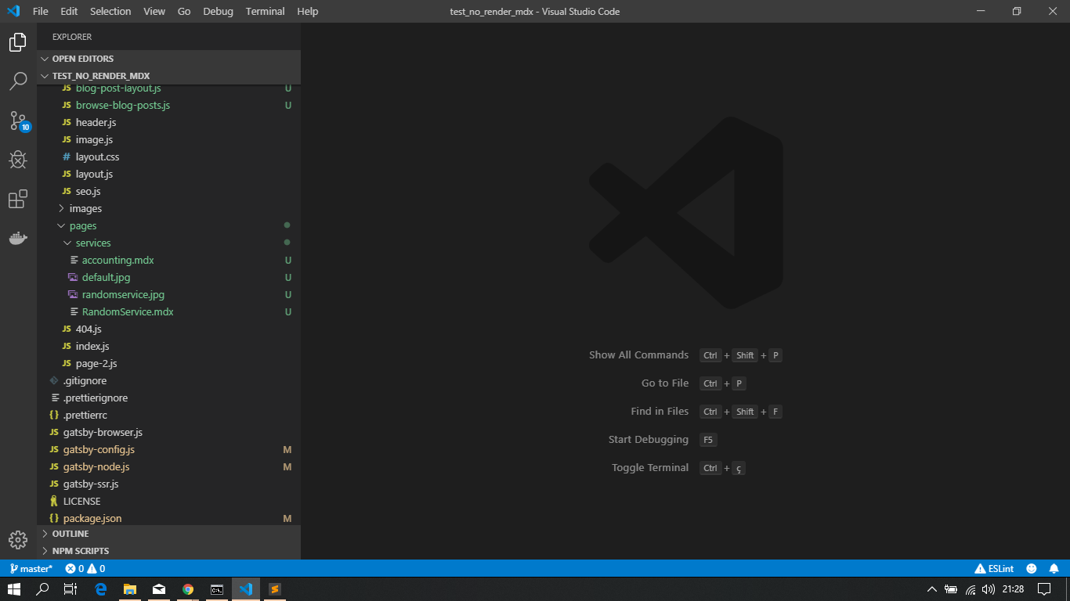The image size is (1070, 601).
Task: Open index.js file
Action: [x=168, y=346]
